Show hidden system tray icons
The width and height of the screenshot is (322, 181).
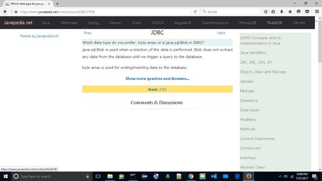coord(280,176)
